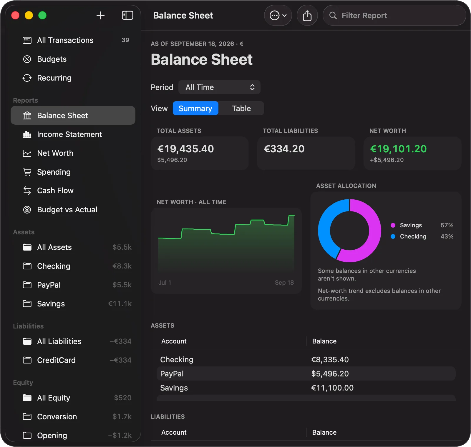Open the Spending report

73,172
